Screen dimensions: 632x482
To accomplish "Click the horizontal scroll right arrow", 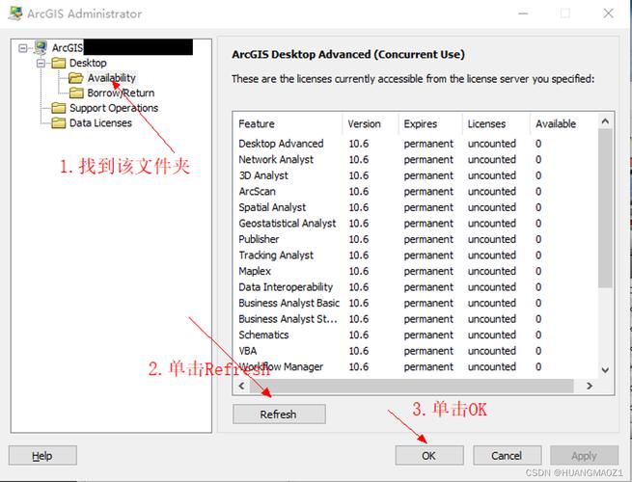I will 590,386.
